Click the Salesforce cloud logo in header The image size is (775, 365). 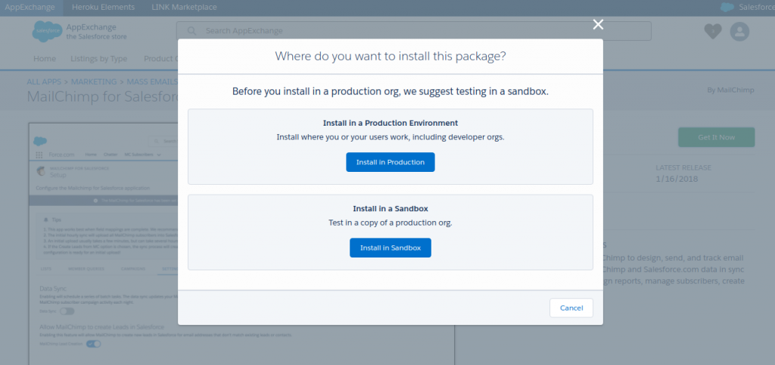click(x=48, y=31)
